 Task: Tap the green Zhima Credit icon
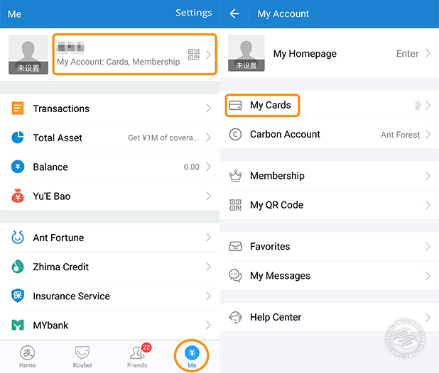tap(18, 267)
